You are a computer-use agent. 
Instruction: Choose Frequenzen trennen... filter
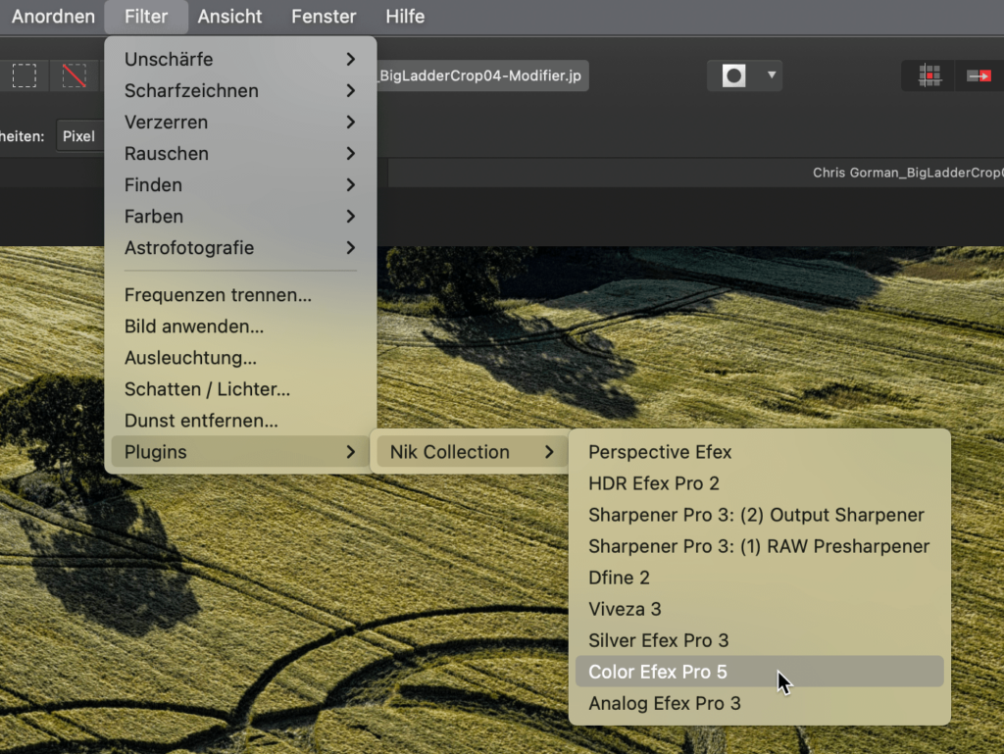[x=240, y=294]
